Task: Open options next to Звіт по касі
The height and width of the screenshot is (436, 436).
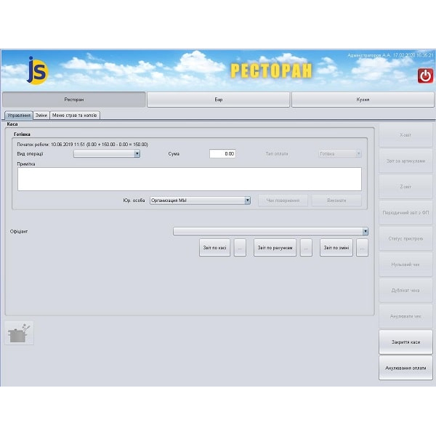Action: click(x=240, y=248)
